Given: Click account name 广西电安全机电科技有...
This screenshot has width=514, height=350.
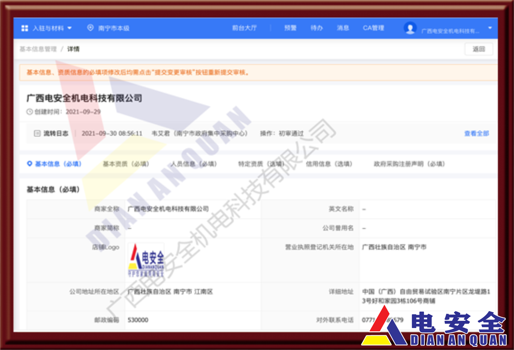Looking at the screenshot, I should (450, 31).
